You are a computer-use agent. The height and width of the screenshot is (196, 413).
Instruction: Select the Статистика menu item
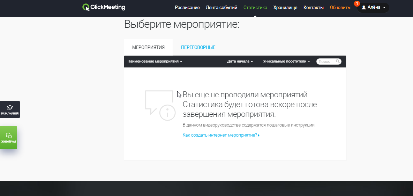[255, 8]
